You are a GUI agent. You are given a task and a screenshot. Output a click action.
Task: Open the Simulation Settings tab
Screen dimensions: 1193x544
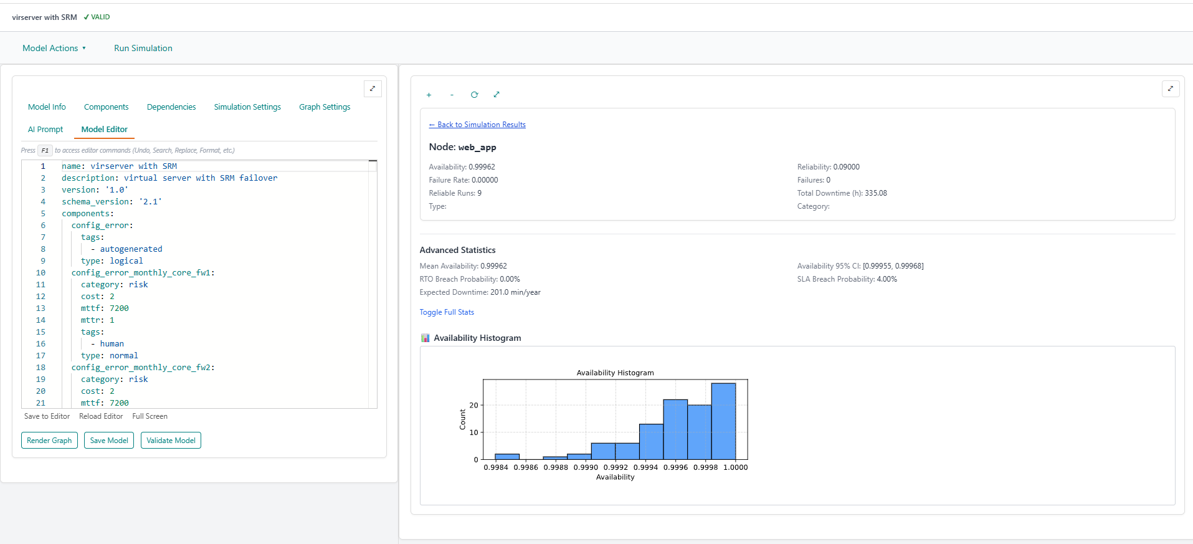click(x=247, y=107)
